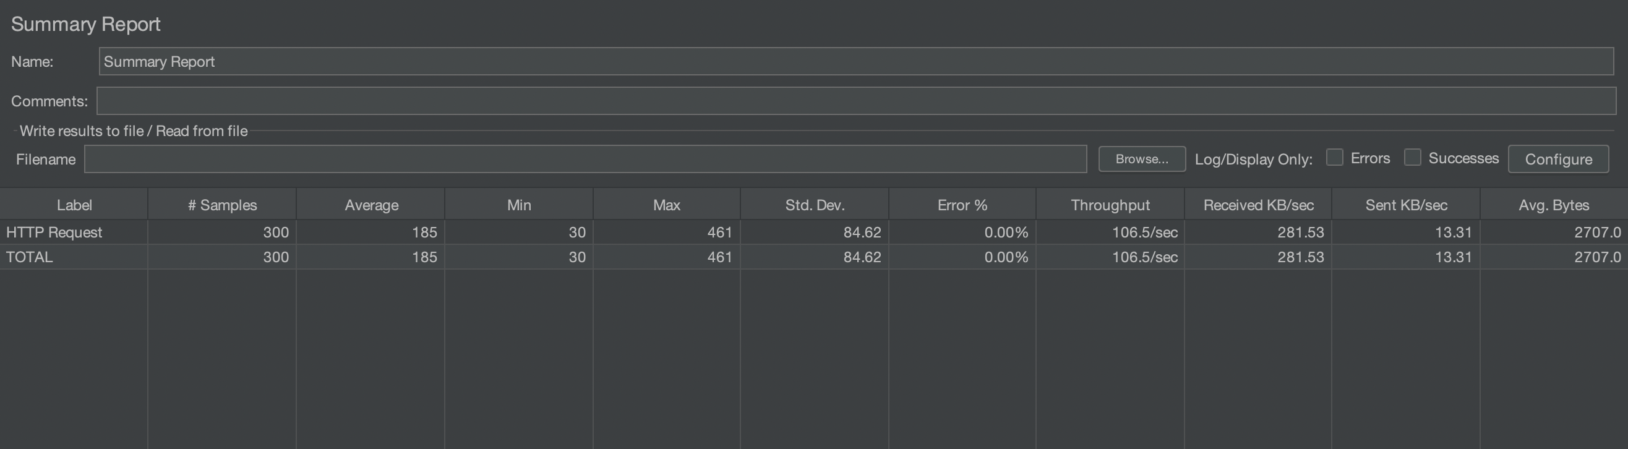Click into the Name text field
The height and width of the screenshot is (449, 1628).
tap(855, 61)
